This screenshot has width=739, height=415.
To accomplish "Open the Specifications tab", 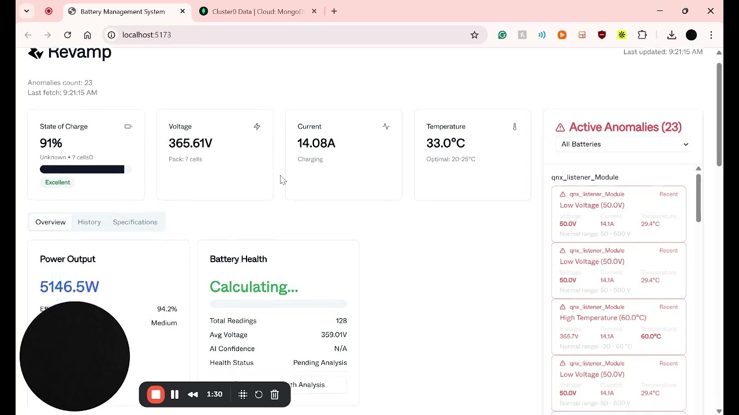I will [x=135, y=222].
